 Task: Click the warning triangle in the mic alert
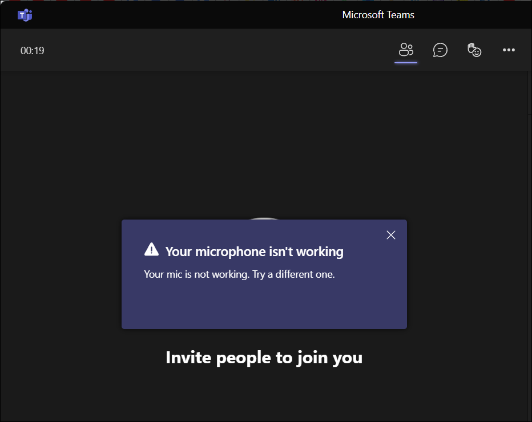(x=151, y=248)
